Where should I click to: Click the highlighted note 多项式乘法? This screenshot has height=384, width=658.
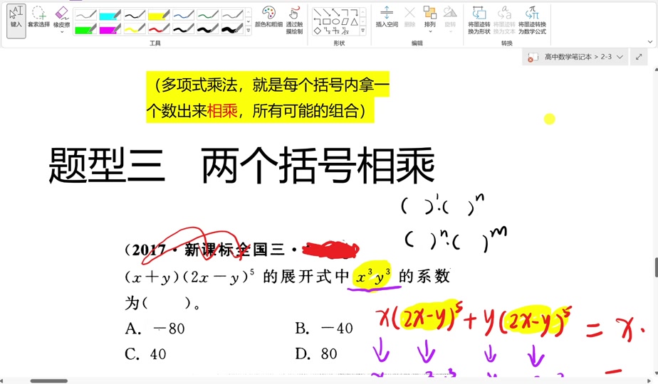coord(268,97)
